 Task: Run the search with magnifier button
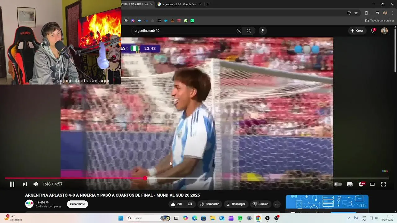point(249,31)
